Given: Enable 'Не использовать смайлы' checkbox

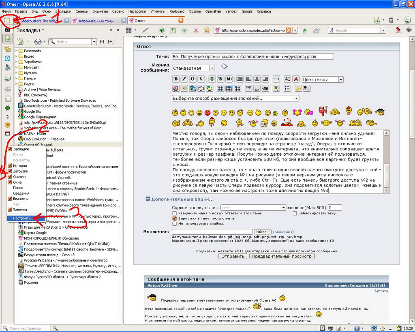Looking at the screenshot, I should 174,224.
